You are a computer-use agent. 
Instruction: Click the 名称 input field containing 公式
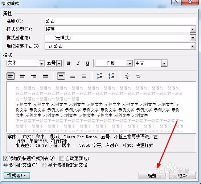(120, 21)
